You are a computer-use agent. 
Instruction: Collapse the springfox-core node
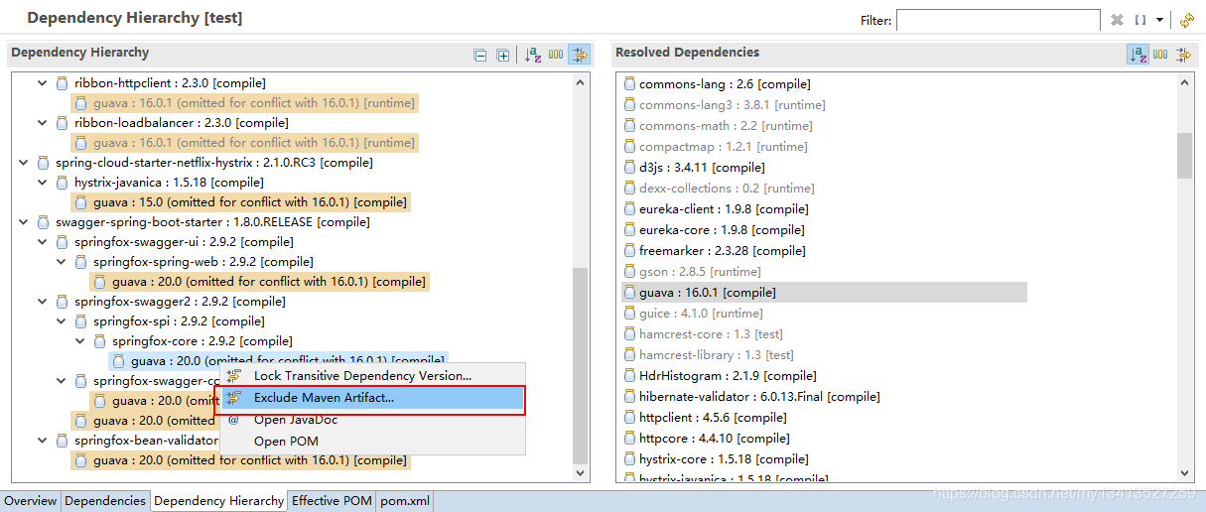pyautogui.click(x=80, y=341)
